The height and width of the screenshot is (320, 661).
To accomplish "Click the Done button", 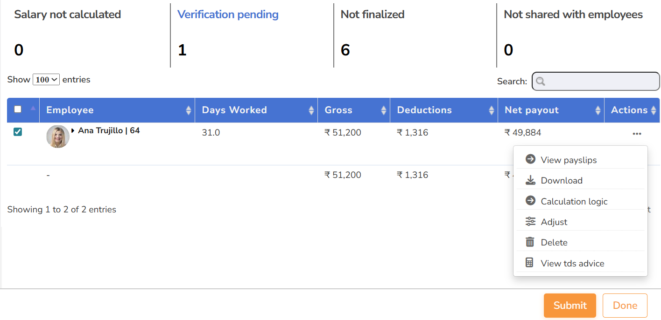I will tap(625, 306).
